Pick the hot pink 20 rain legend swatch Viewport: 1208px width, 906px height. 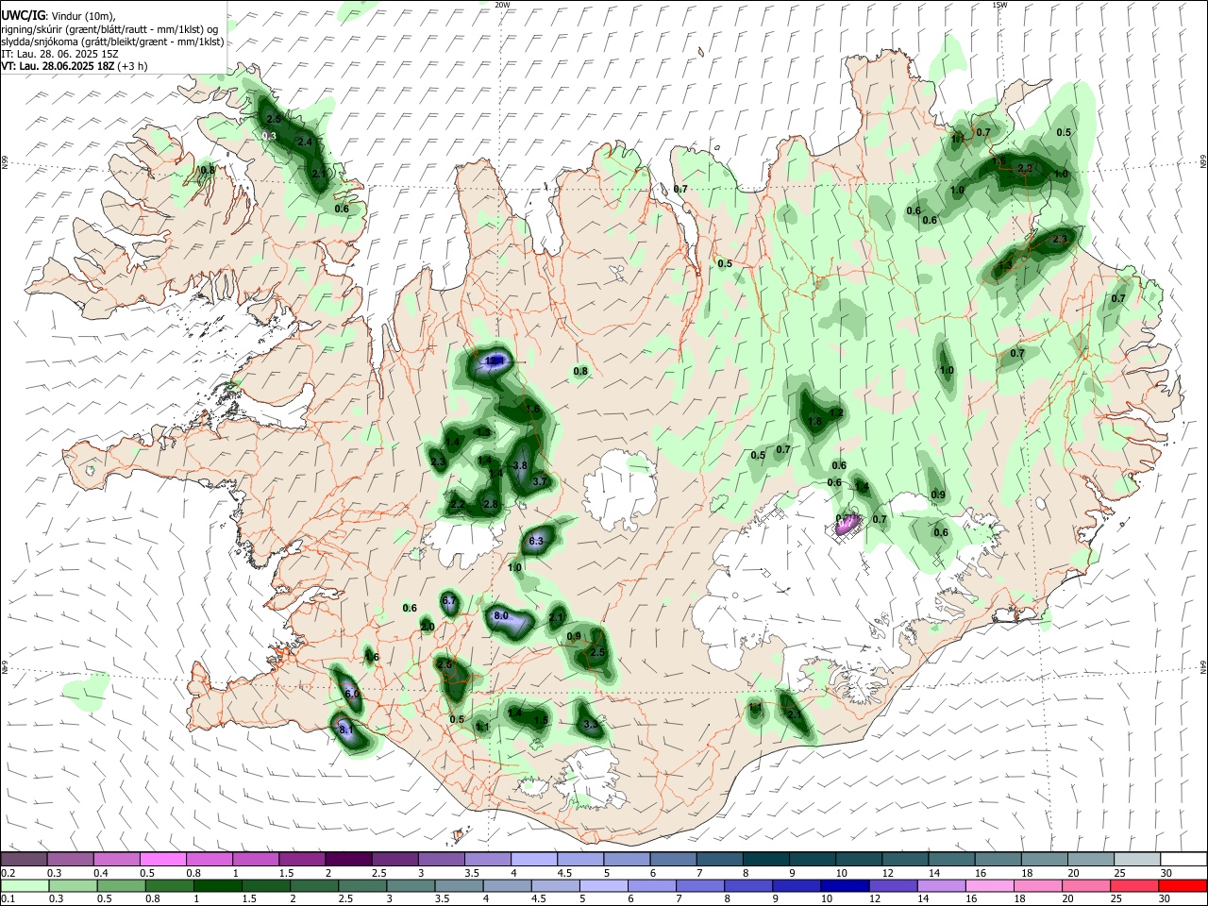click(1086, 885)
